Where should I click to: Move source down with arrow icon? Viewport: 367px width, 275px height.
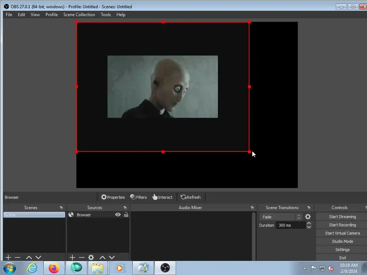coord(112,257)
